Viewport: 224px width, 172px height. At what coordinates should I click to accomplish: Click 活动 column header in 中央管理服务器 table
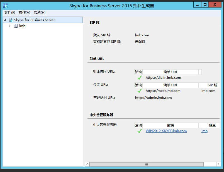[x=138, y=125]
